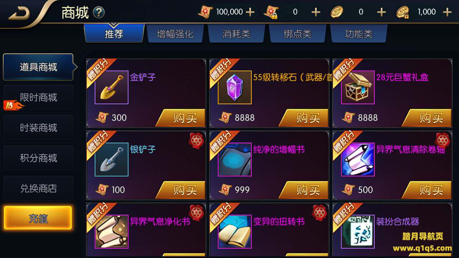This screenshot has height=258, width=459.
Task: Go to 积分商城 in the sidebar
Action: click(x=38, y=158)
